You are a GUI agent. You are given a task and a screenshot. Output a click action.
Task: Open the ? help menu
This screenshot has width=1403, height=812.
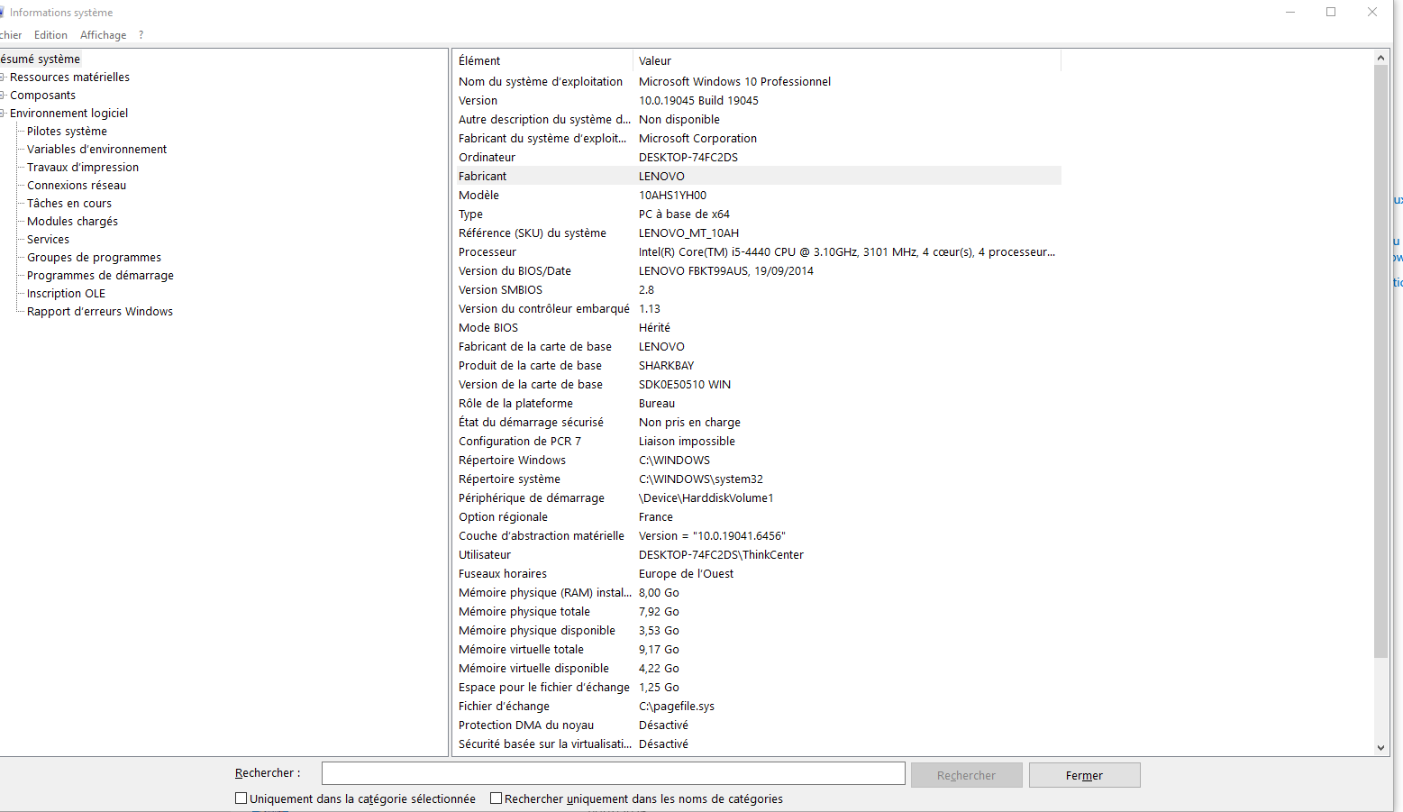[141, 35]
